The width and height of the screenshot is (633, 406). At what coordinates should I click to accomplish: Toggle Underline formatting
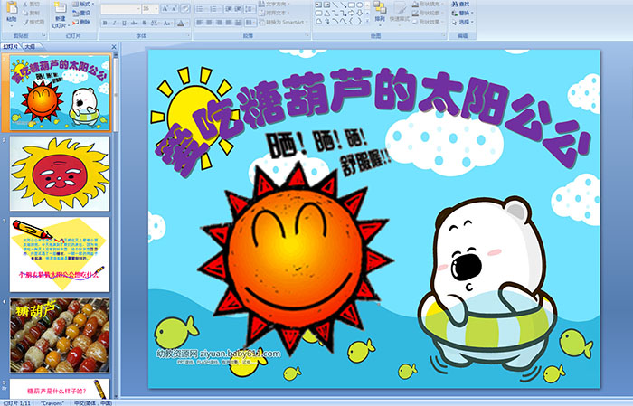point(124,23)
